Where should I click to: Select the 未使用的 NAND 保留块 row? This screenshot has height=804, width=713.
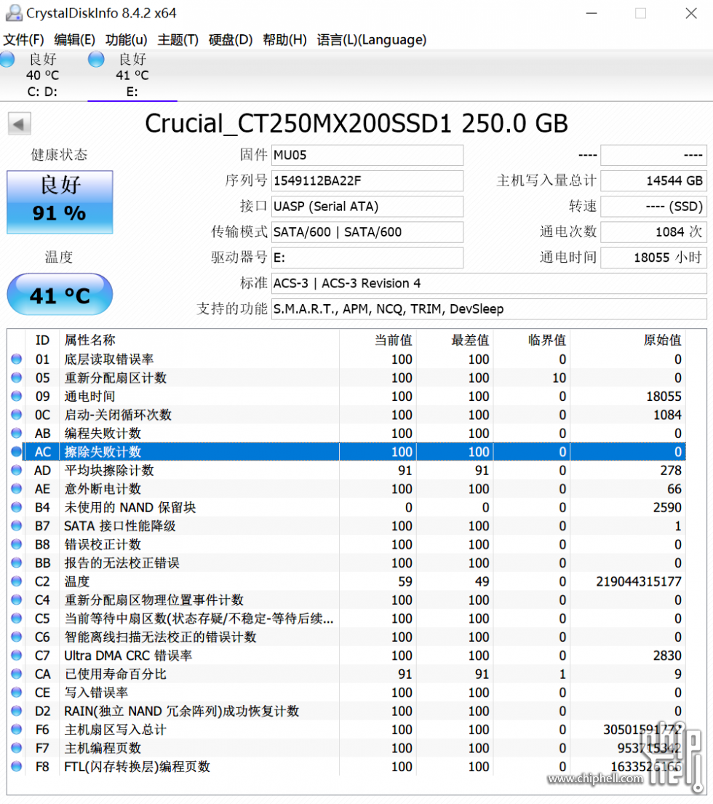(346, 507)
